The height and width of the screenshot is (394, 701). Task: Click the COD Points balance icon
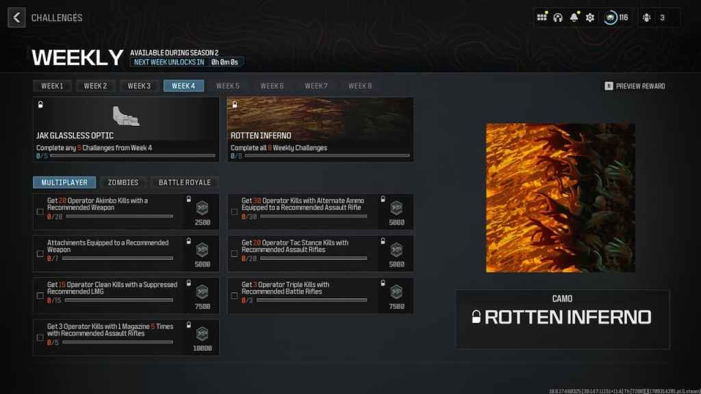click(610, 17)
